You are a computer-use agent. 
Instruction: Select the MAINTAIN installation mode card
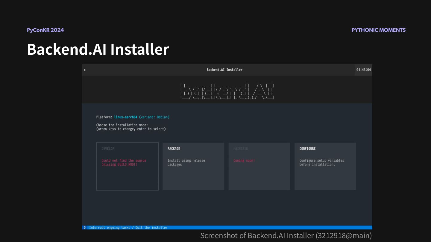pyautogui.click(x=259, y=166)
